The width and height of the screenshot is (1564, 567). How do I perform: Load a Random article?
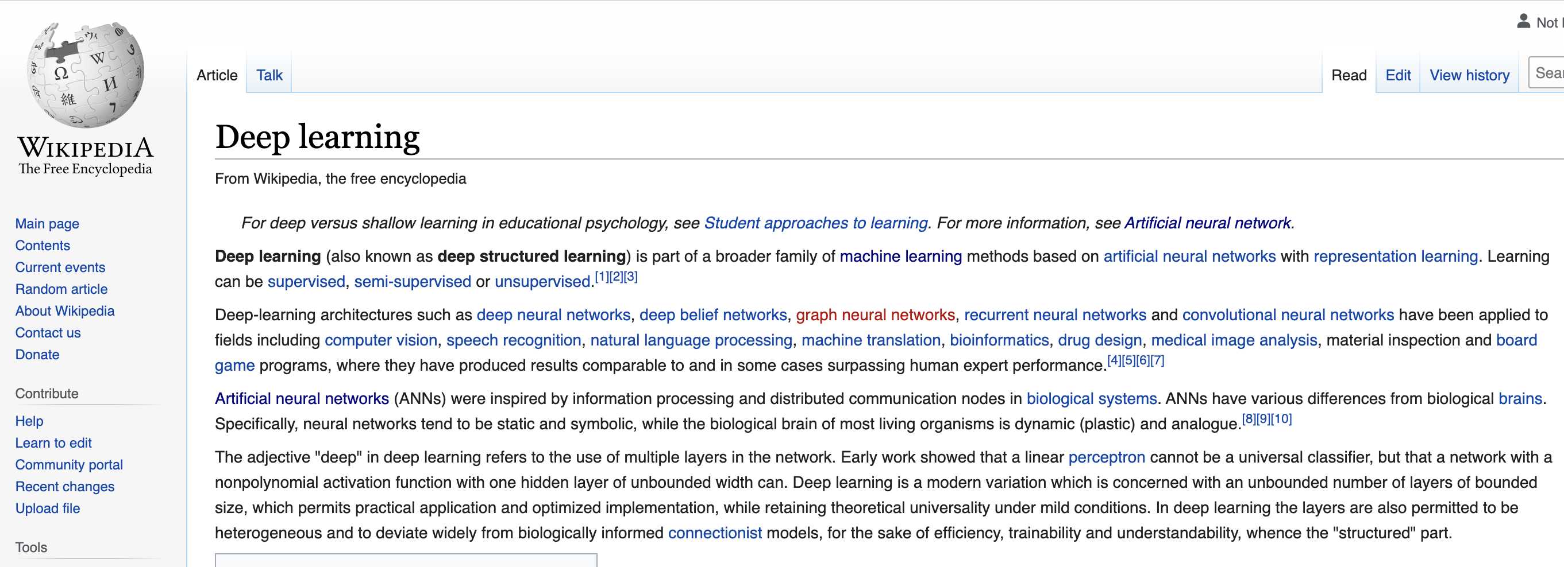click(61, 289)
